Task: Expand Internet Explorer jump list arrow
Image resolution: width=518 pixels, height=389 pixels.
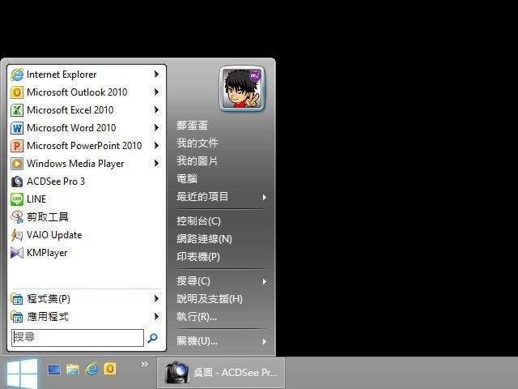Action: [x=156, y=75]
